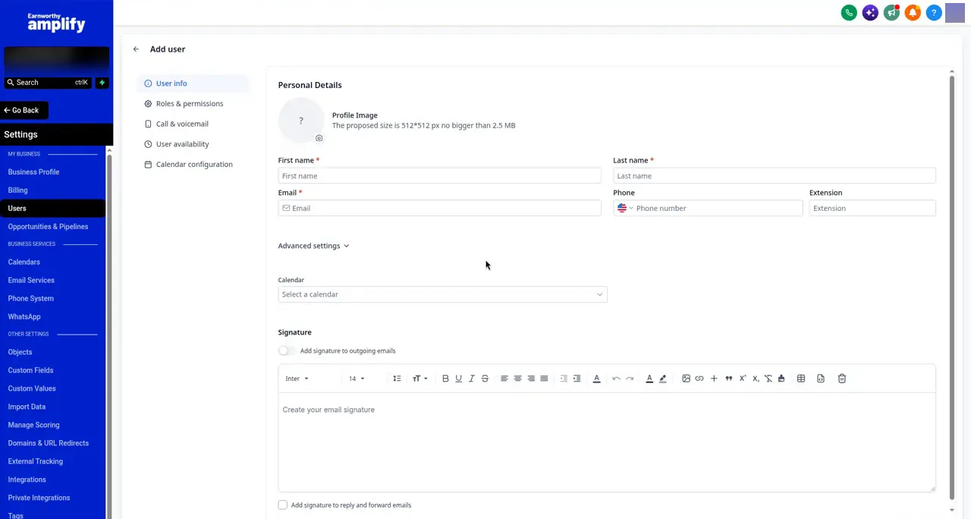971x519 pixels.
Task: Open Phone System settings
Action: tap(30, 299)
